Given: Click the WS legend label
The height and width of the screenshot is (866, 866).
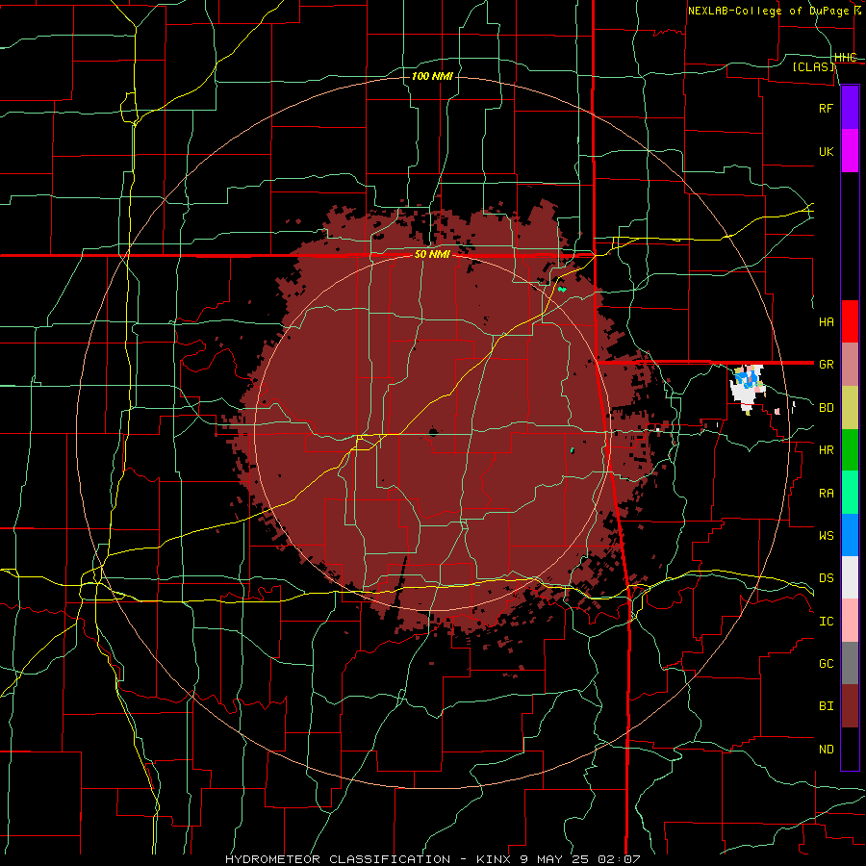Looking at the screenshot, I should [x=826, y=535].
